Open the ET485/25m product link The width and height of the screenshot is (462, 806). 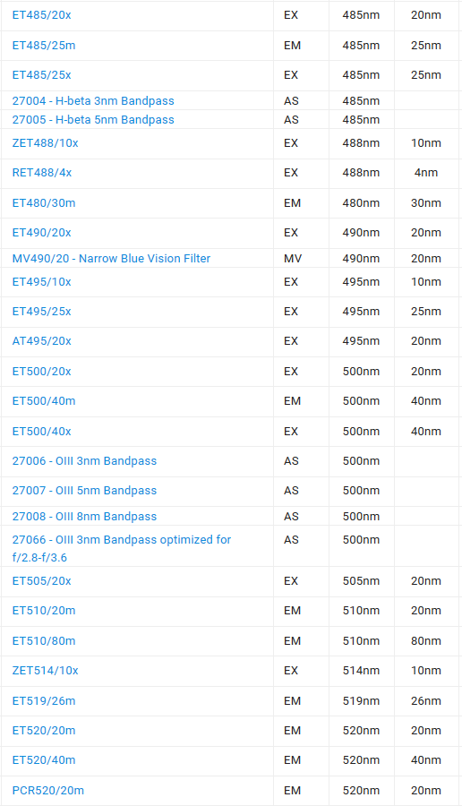(x=44, y=46)
